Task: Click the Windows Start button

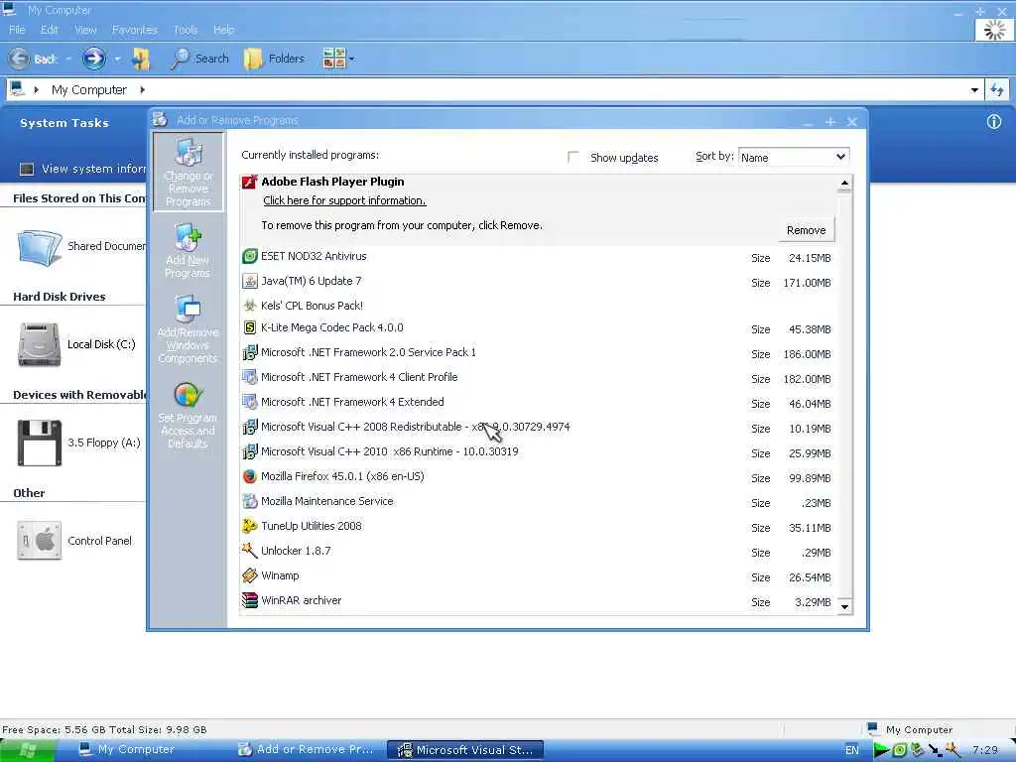Action: click(27, 750)
